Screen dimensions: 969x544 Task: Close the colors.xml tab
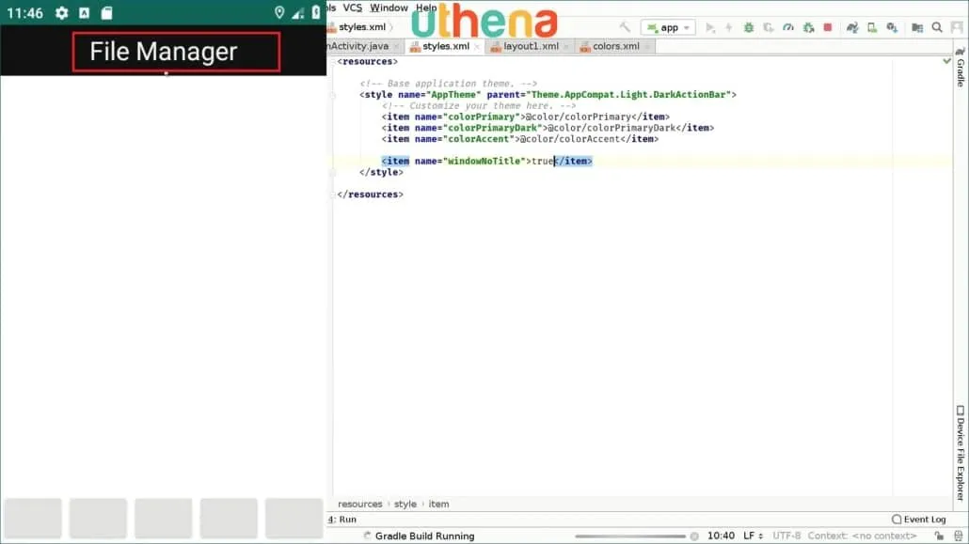click(x=647, y=47)
